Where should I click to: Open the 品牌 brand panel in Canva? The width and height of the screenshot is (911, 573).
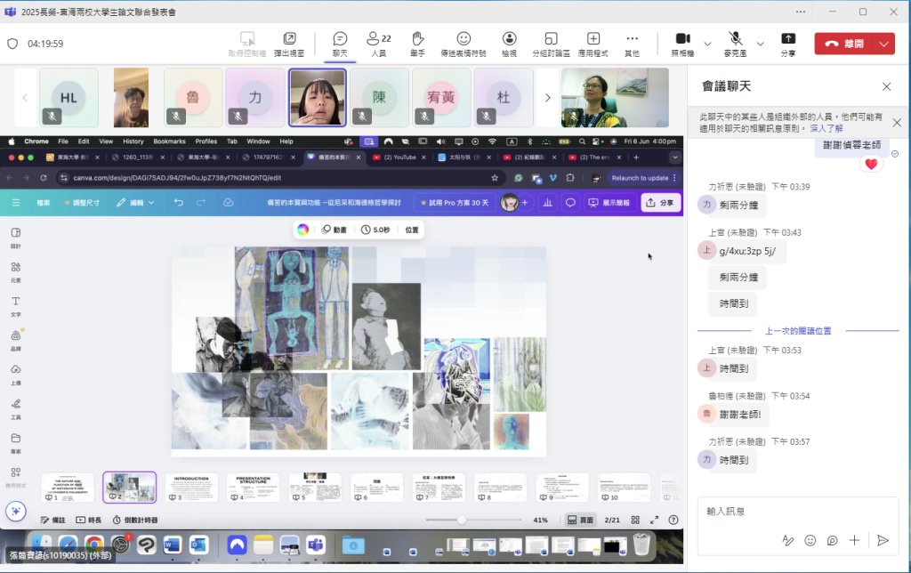[x=16, y=340]
